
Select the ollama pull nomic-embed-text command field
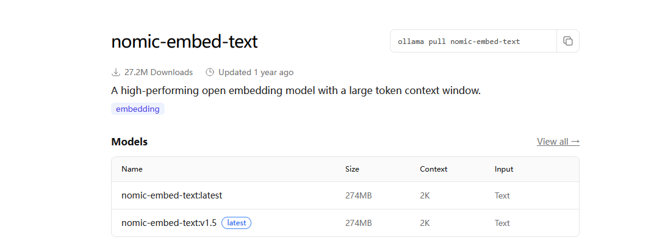473,41
